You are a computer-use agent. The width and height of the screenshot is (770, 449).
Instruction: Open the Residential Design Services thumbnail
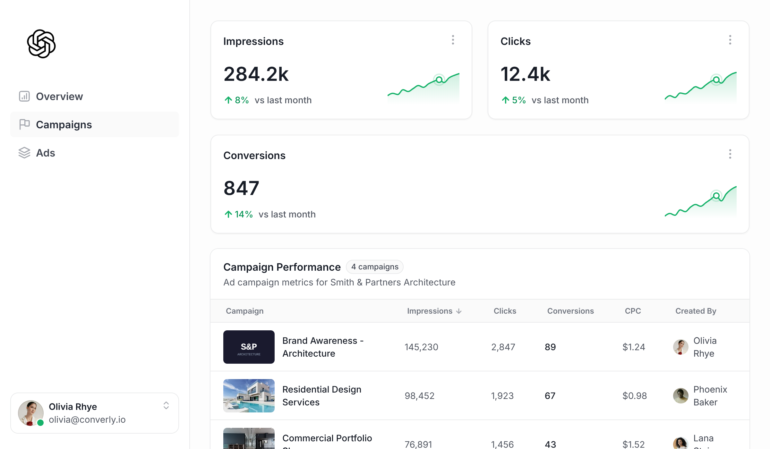[249, 396]
